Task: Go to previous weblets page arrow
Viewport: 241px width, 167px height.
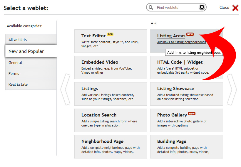Action: (66, 89)
